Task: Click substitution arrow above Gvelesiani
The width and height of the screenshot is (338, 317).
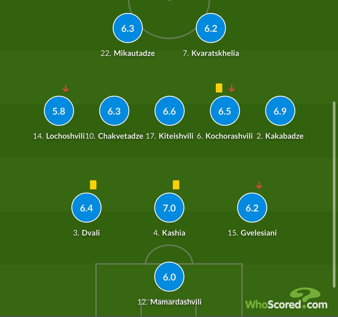Action: point(259,185)
